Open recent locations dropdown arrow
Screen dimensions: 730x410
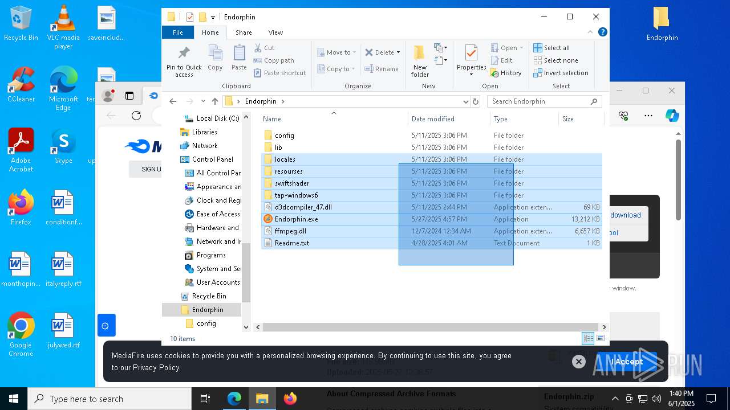coord(203,101)
